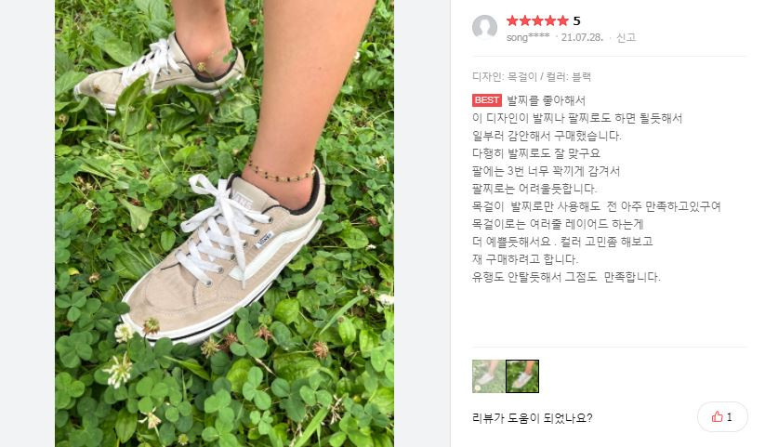Click the large sneaker and anklet photo
Image resolution: width=765 pixels, height=447 pixels.
(224, 223)
